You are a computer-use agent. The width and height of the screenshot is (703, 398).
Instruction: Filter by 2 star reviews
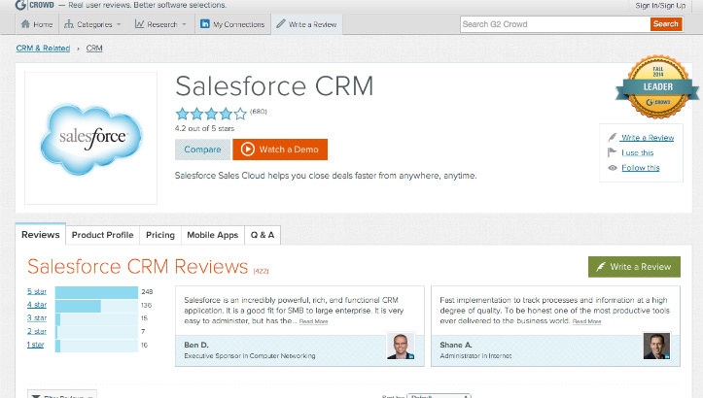pos(37,331)
